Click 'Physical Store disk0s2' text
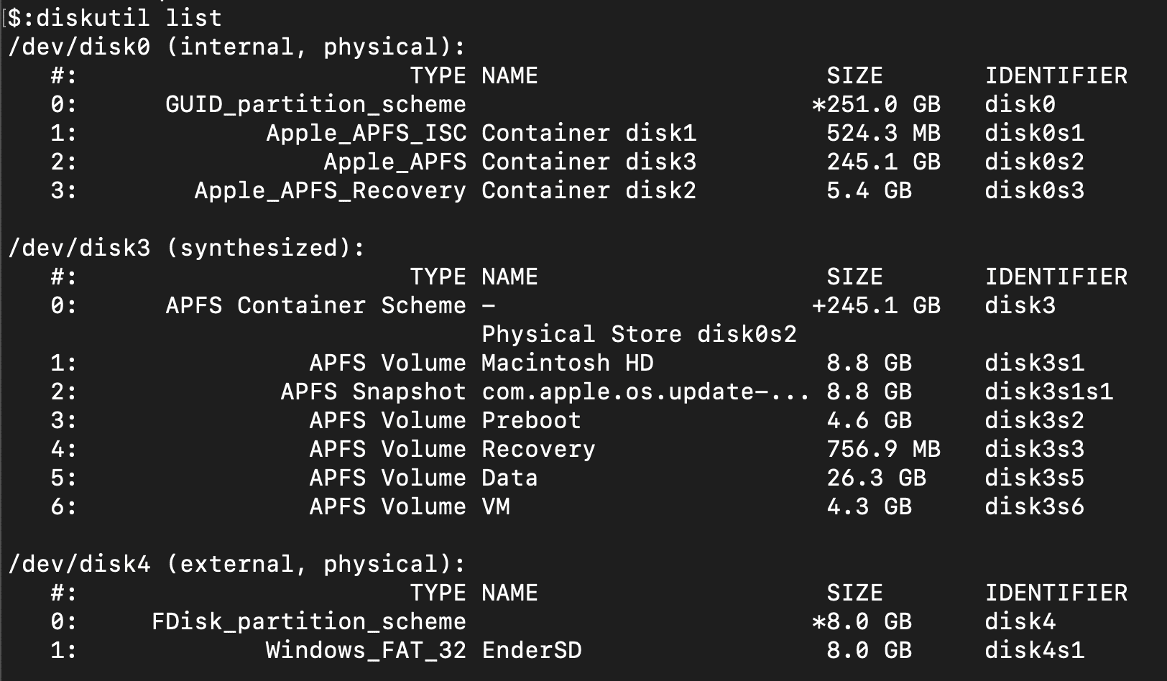 [x=639, y=334]
